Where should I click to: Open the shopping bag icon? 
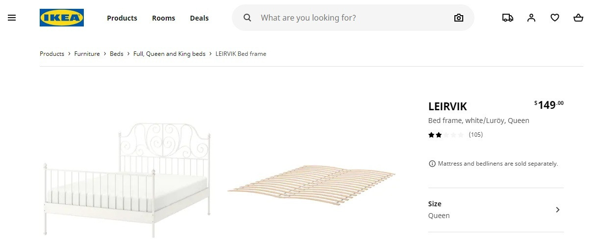(578, 18)
